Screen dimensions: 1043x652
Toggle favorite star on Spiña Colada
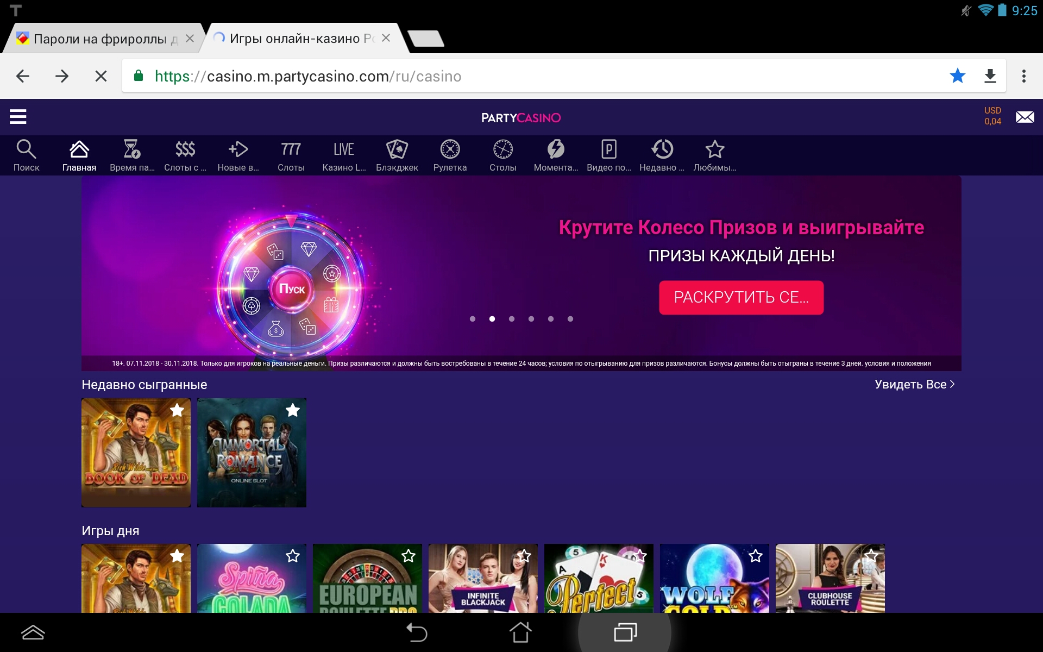pyautogui.click(x=293, y=556)
